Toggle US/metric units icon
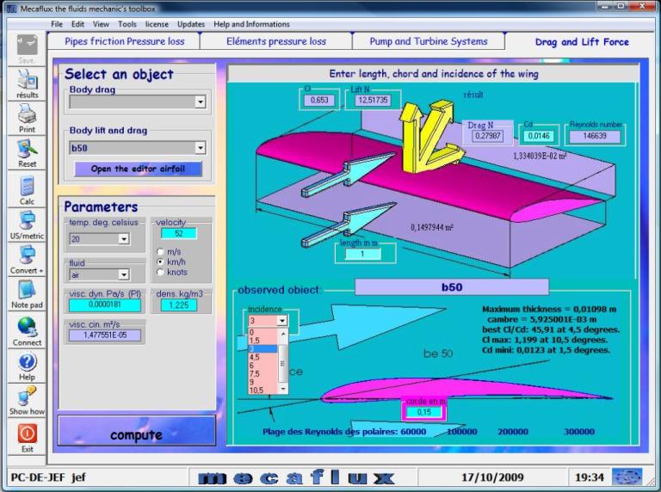 tap(27, 220)
